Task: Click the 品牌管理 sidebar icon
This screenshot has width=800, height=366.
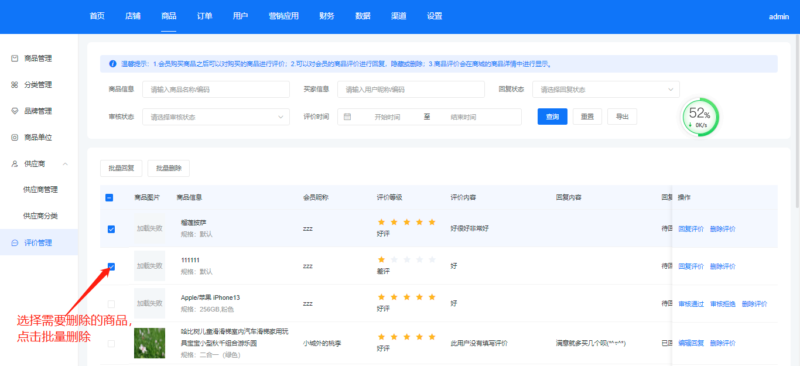Action: point(15,111)
